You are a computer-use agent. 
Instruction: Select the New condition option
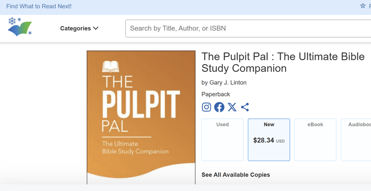269,140
